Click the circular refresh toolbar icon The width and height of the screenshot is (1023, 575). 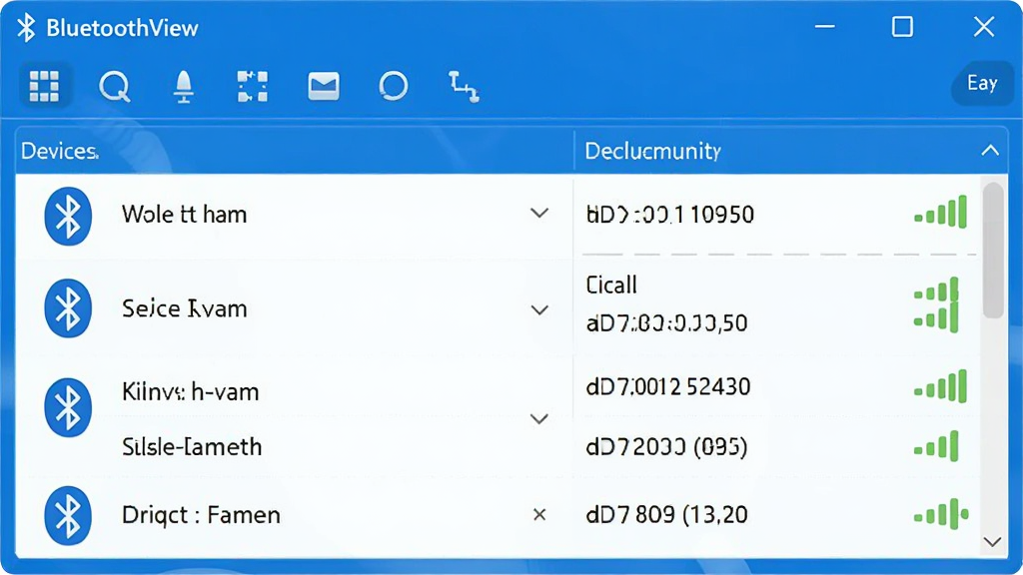pyautogui.click(x=394, y=86)
